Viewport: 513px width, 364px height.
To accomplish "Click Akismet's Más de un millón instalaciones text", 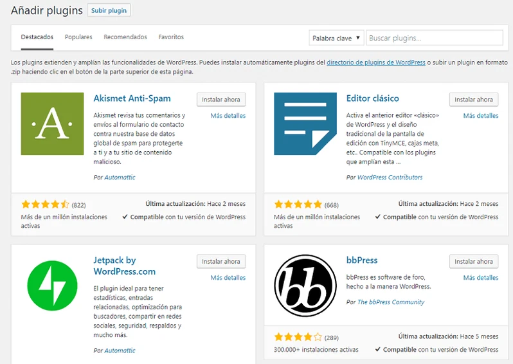I will [x=64, y=221].
